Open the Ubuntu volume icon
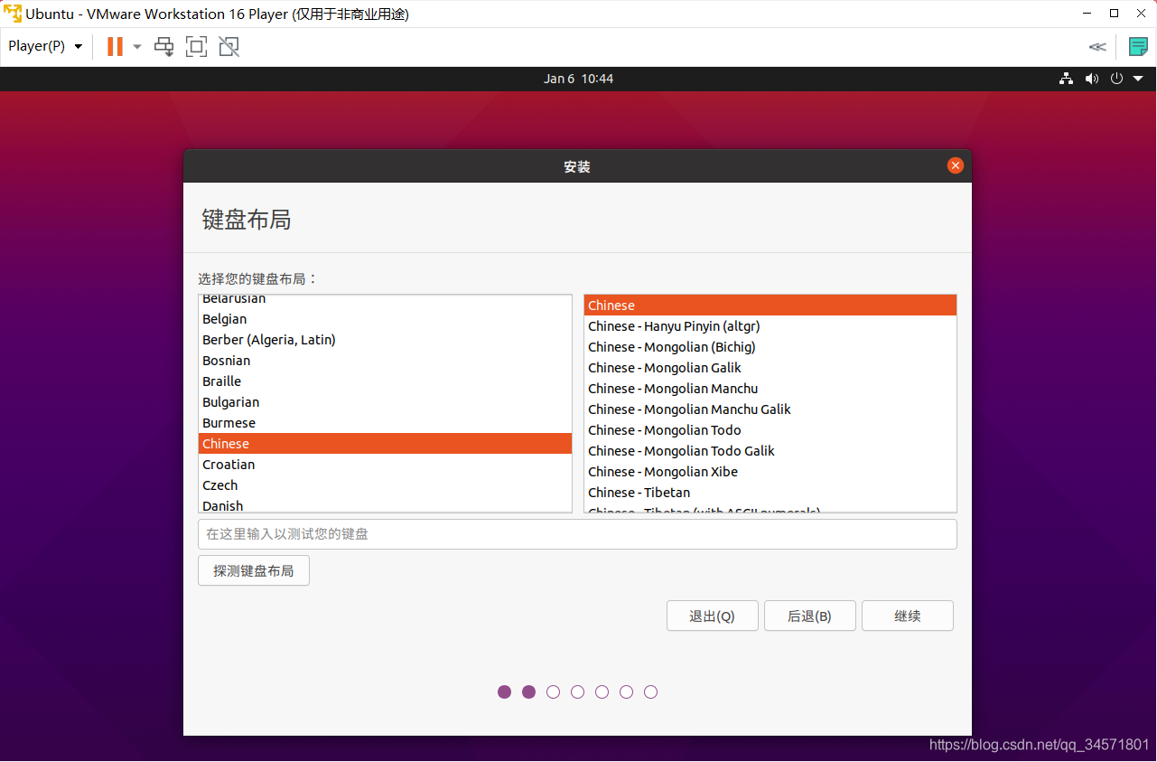Viewport: 1157px width, 762px height. pos(1092,79)
